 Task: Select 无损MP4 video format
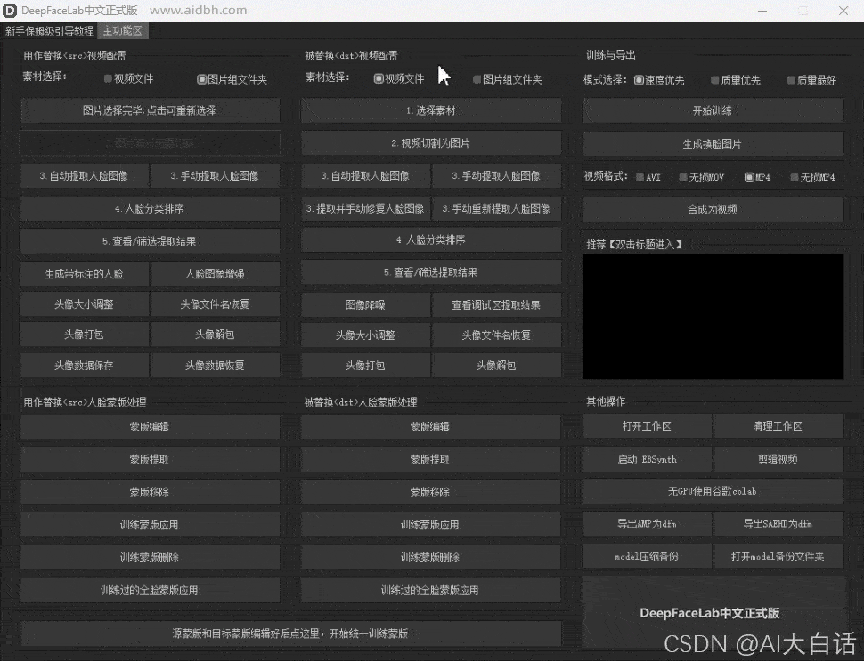(x=812, y=177)
